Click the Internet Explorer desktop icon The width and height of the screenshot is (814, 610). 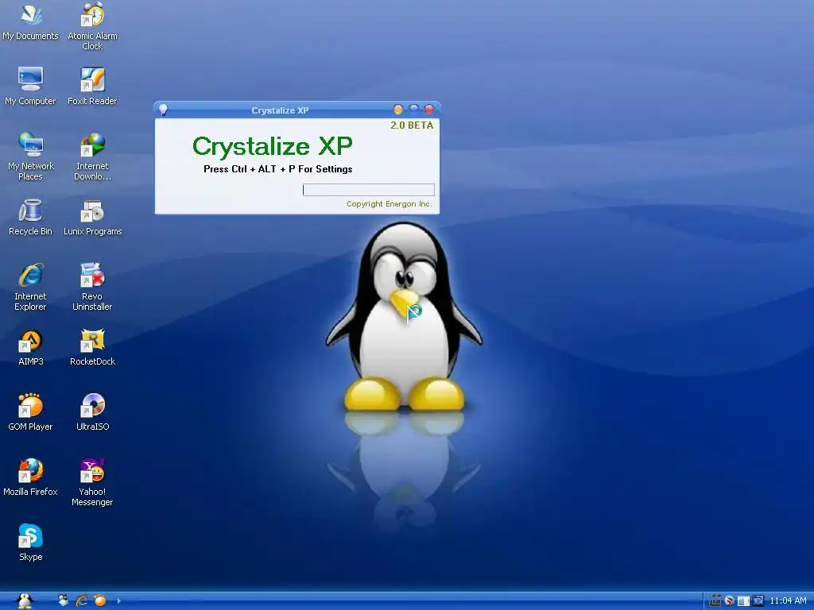[31, 286]
